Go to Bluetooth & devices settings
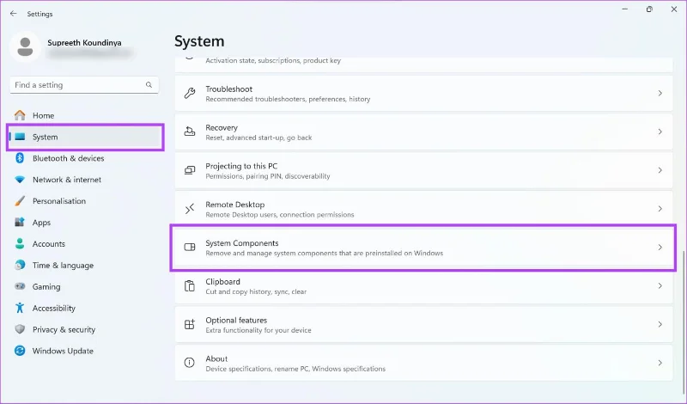687x404 pixels. tap(85, 158)
